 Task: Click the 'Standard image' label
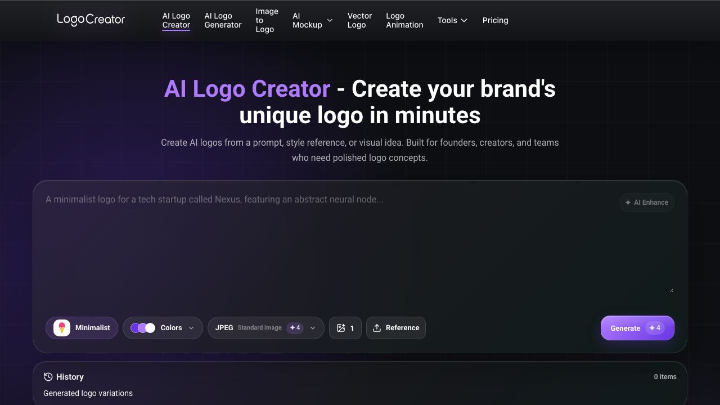[260, 328]
